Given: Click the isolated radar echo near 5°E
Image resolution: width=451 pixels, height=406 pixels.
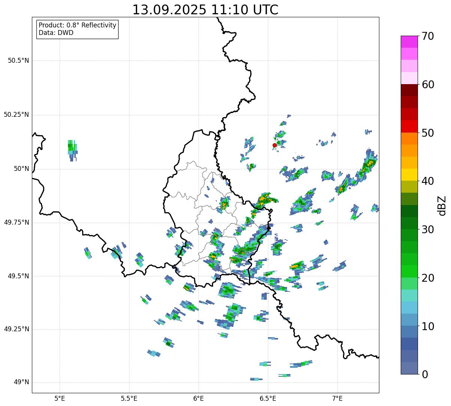Looking at the screenshot, I should tap(72, 149).
